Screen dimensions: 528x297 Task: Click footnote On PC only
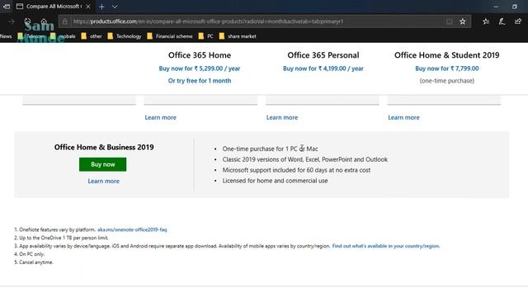(30, 254)
